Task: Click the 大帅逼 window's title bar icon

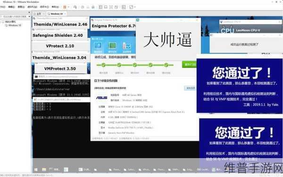Action: 138,20
